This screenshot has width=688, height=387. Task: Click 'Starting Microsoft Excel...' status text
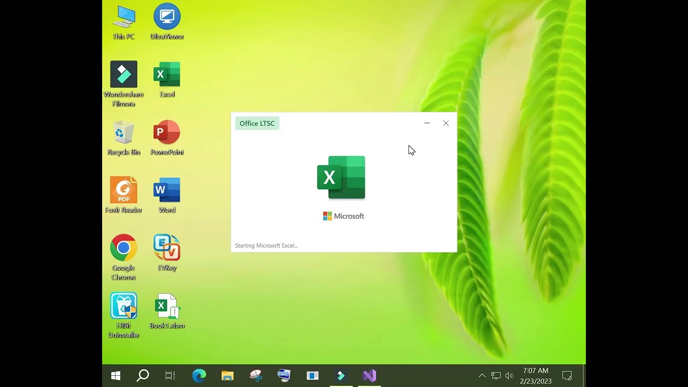(x=266, y=246)
